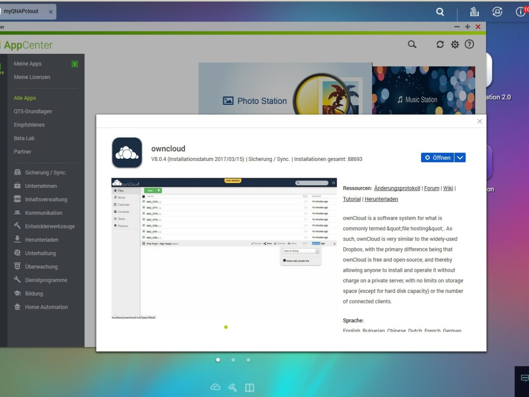Open Beta Lab category

pos(24,138)
